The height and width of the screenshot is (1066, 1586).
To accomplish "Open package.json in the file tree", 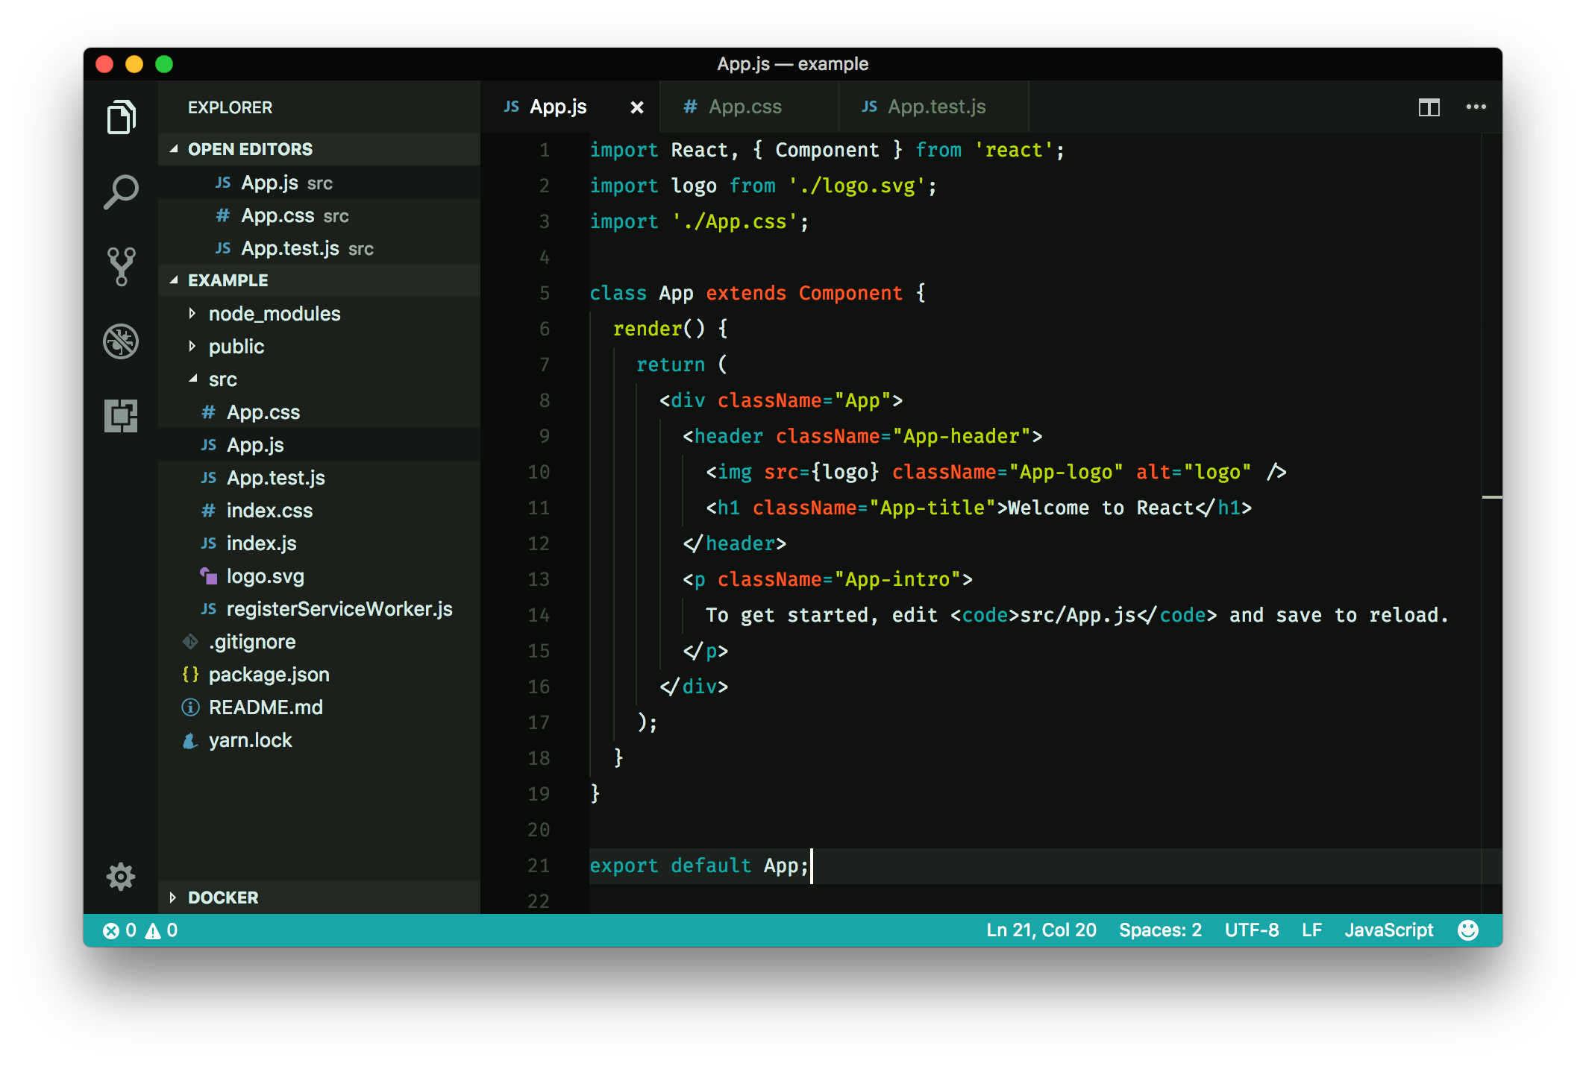I will click(x=269, y=675).
